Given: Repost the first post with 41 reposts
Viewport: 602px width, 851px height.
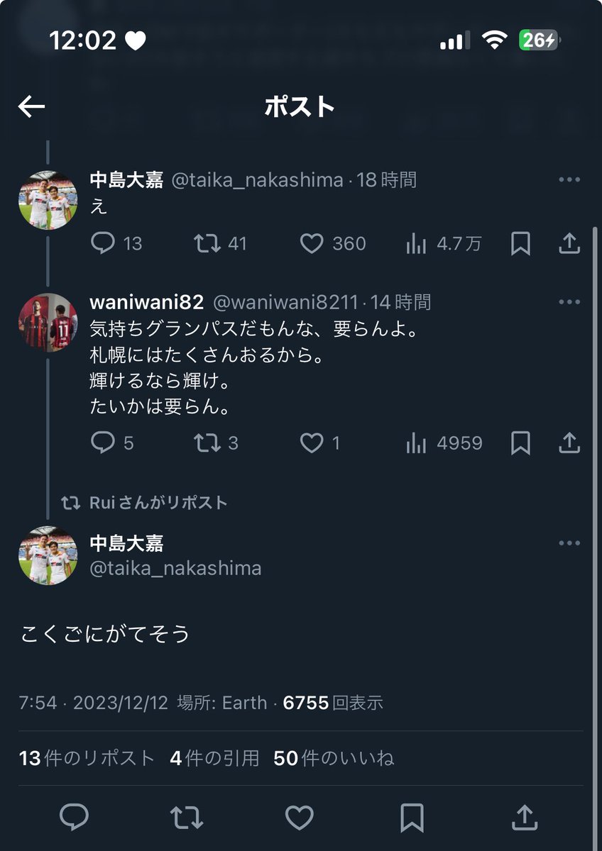Looking at the screenshot, I should click(207, 244).
